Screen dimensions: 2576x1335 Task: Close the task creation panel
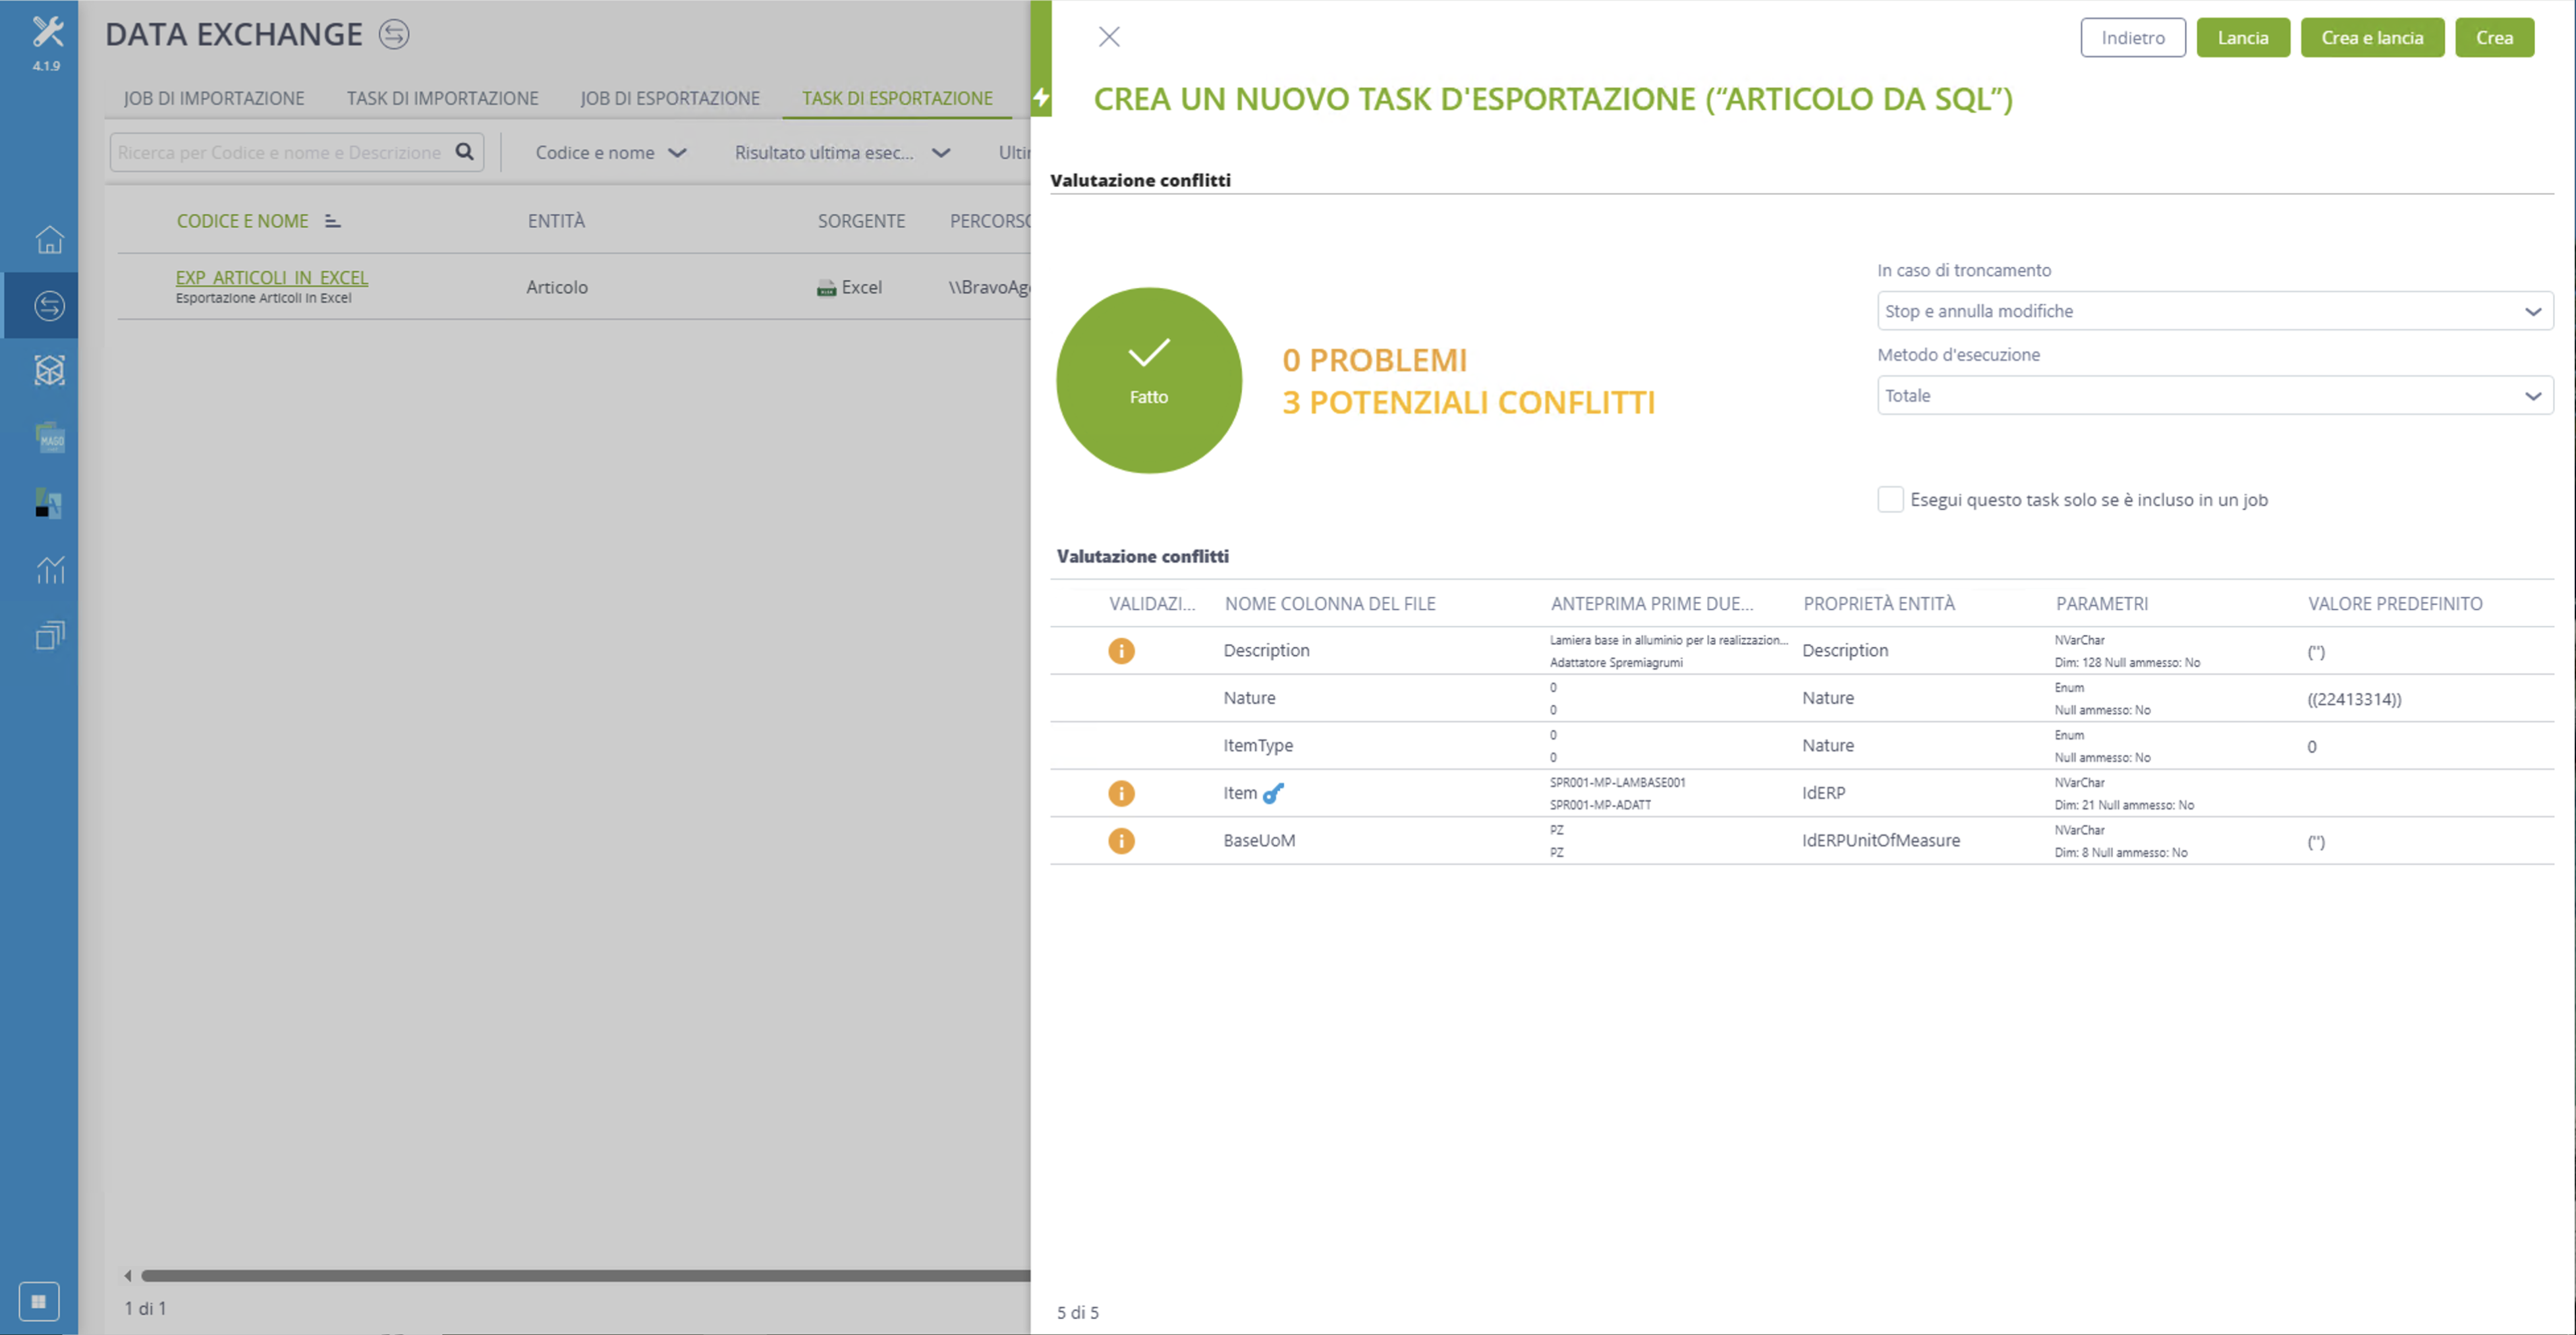pos(1108,37)
